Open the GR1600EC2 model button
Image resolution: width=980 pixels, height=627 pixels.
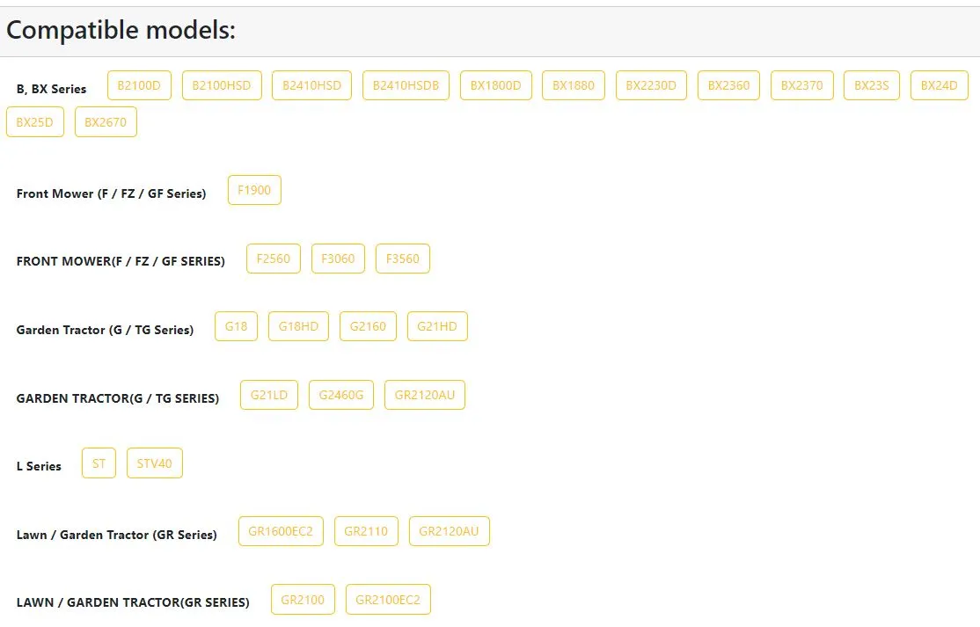point(281,531)
